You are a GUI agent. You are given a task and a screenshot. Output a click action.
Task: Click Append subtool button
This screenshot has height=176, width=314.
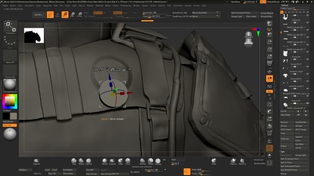[302, 137]
